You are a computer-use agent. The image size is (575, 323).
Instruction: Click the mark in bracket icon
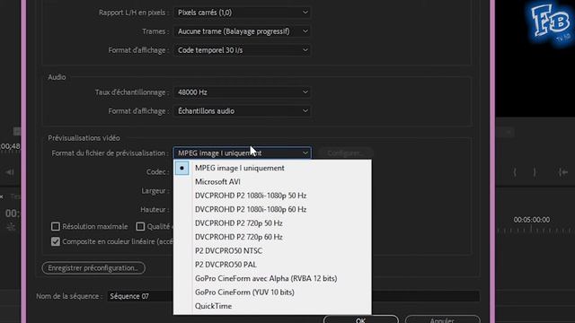point(515,172)
